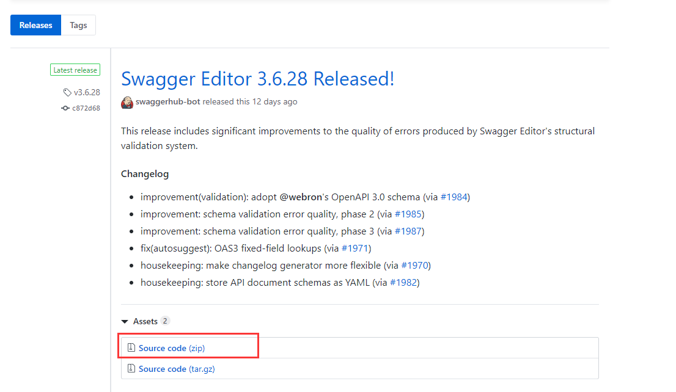
Task: Click the tag icon next to v3.6.28
Action: point(67,92)
